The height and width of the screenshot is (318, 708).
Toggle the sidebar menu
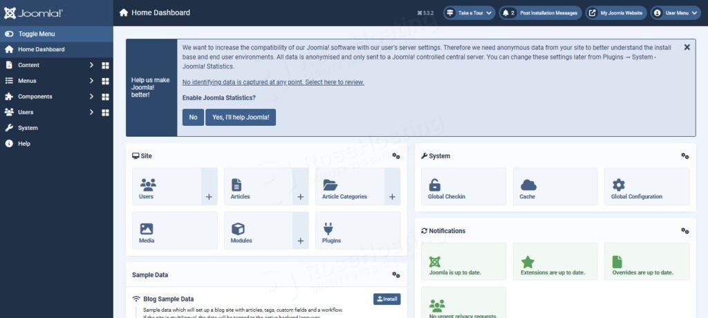pyautogui.click(x=57, y=34)
